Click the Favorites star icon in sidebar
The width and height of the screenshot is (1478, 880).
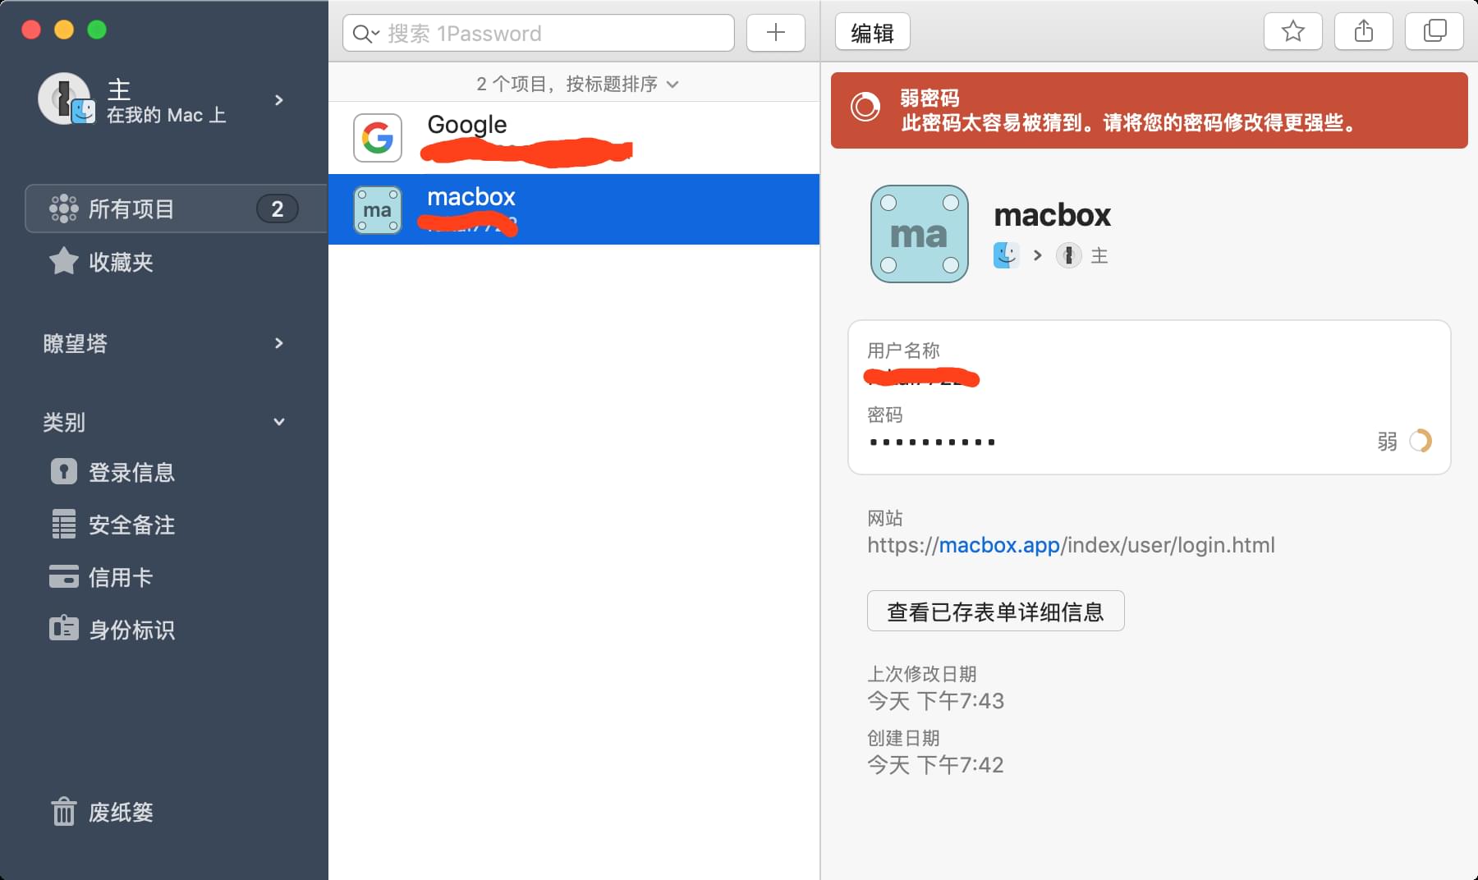[63, 261]
